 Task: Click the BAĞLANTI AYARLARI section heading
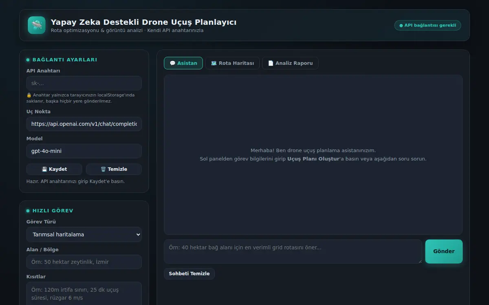tap(65, 60)
